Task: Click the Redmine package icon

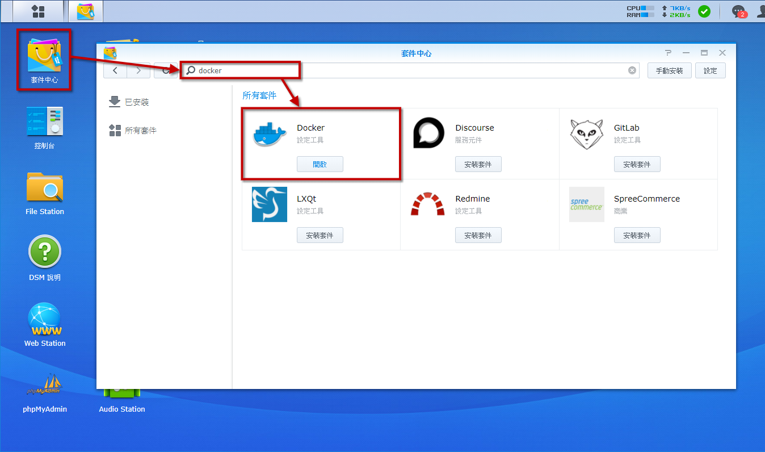Action: [x=428, y=204]
